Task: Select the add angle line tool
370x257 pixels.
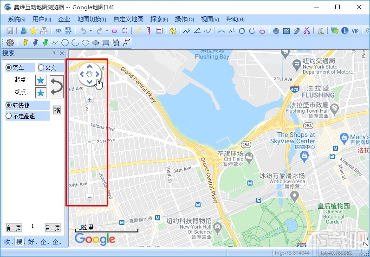Action: pyautogui.click(x=197, y=31)
